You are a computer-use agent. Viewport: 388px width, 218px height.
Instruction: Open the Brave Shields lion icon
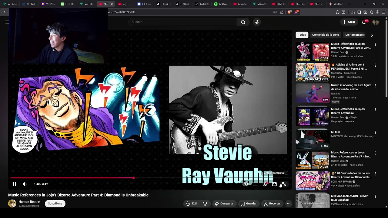point(289,12)
